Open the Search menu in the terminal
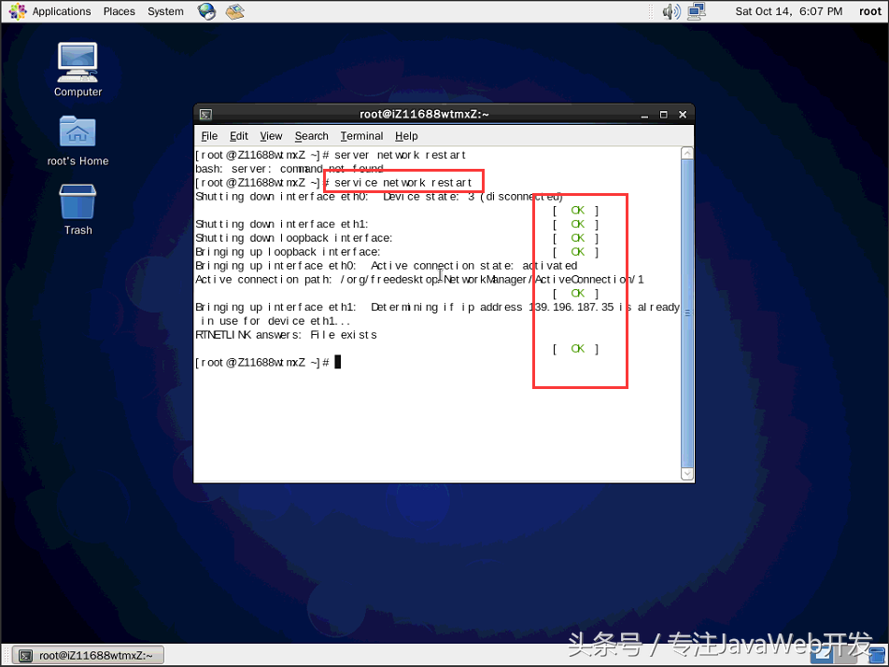Viewport: 889px width, 667px height. [x=311, y=135]
